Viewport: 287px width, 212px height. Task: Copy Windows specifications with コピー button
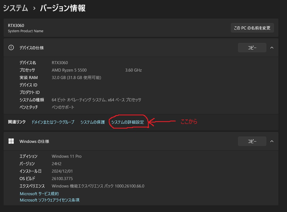point(252,141)
